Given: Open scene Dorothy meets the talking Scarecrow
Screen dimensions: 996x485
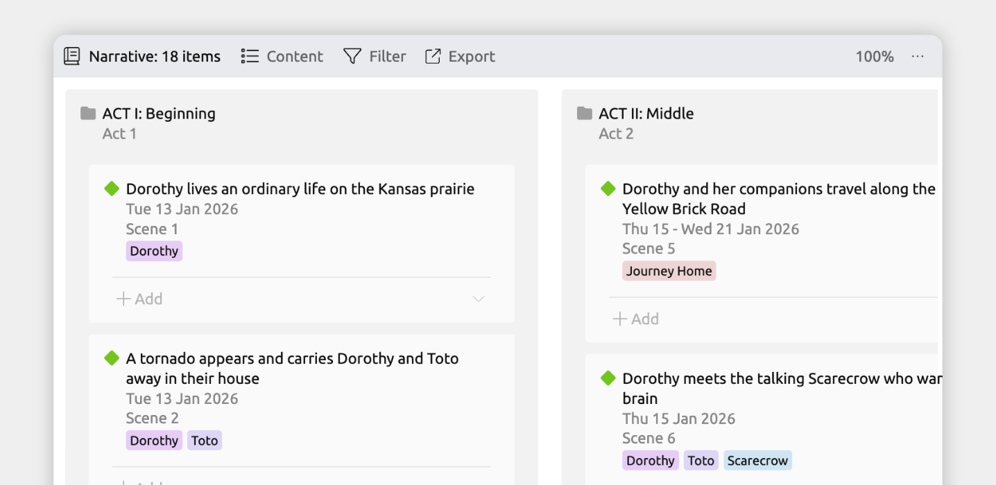Looking at the screenshot, I should 782,389.
